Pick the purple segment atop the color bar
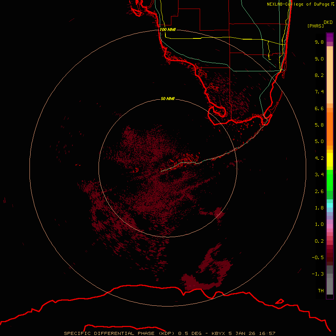This screenshot has width=336, height=336. [330, 37]
